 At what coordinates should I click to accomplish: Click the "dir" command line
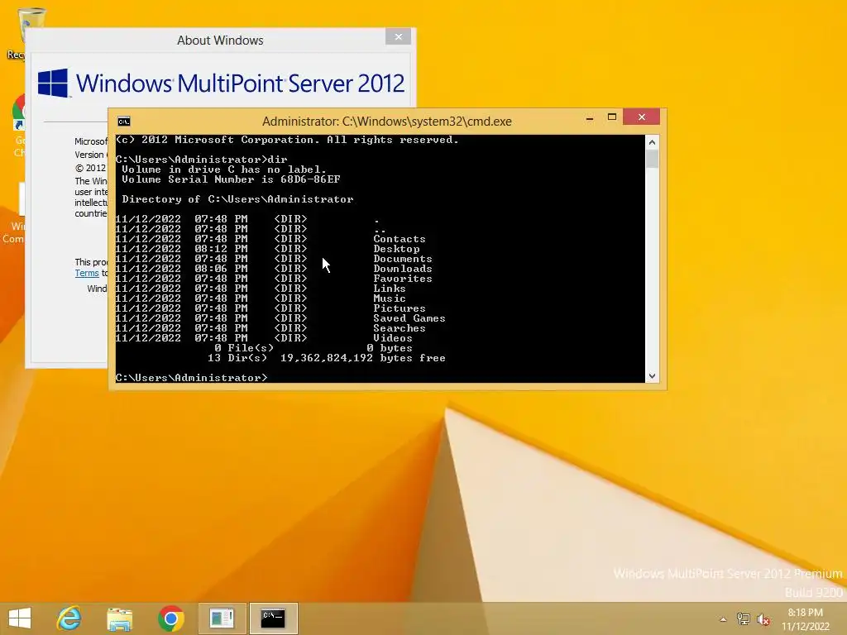point(202,160)
